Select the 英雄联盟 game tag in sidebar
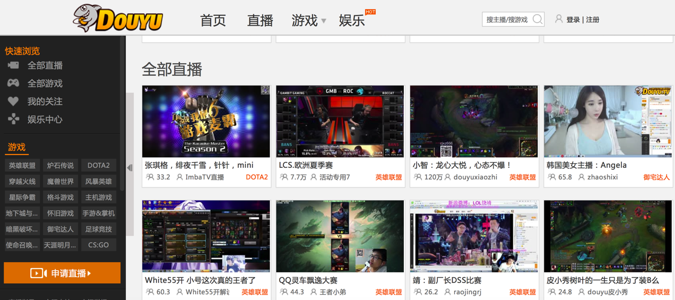This screenshot has width=675, height=300. pyautogui.click(x=22, y=166)
